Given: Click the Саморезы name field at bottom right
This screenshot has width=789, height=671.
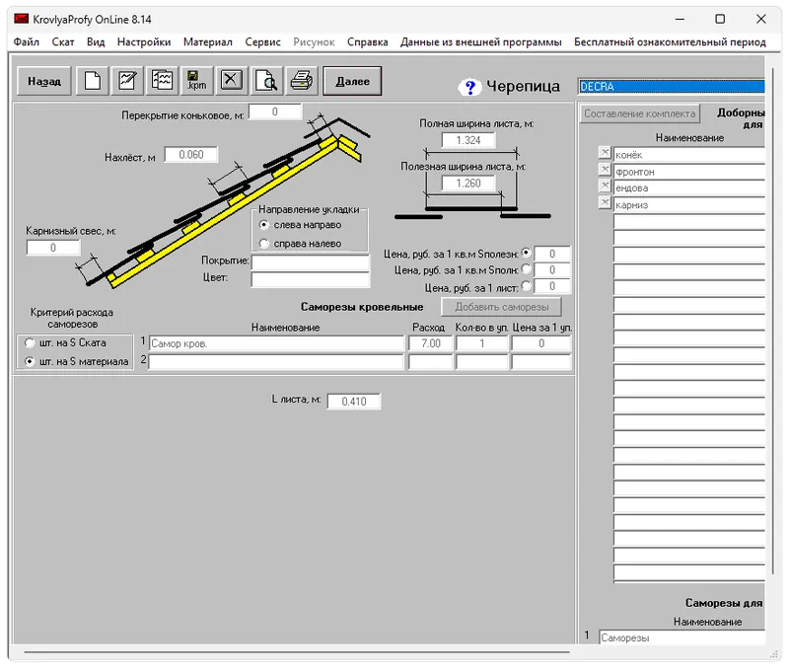Looking at the screenshot, I should (x=681, y=637).
